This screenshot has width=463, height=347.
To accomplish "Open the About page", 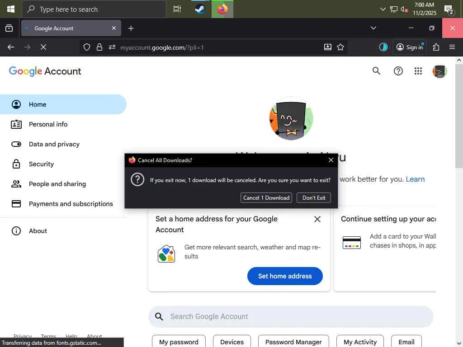I will [63, 231].
